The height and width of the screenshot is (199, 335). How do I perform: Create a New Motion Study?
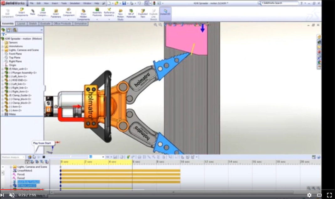(121, 14)
